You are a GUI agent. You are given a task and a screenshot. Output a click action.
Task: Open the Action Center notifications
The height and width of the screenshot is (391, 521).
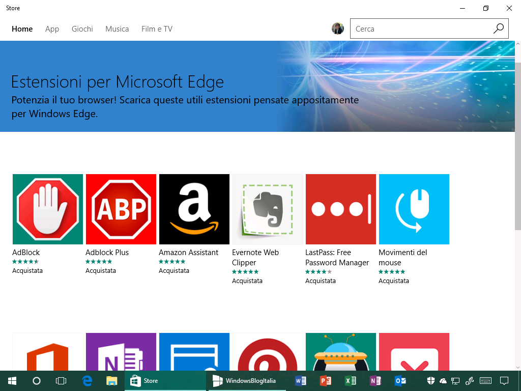coord(504,381)
